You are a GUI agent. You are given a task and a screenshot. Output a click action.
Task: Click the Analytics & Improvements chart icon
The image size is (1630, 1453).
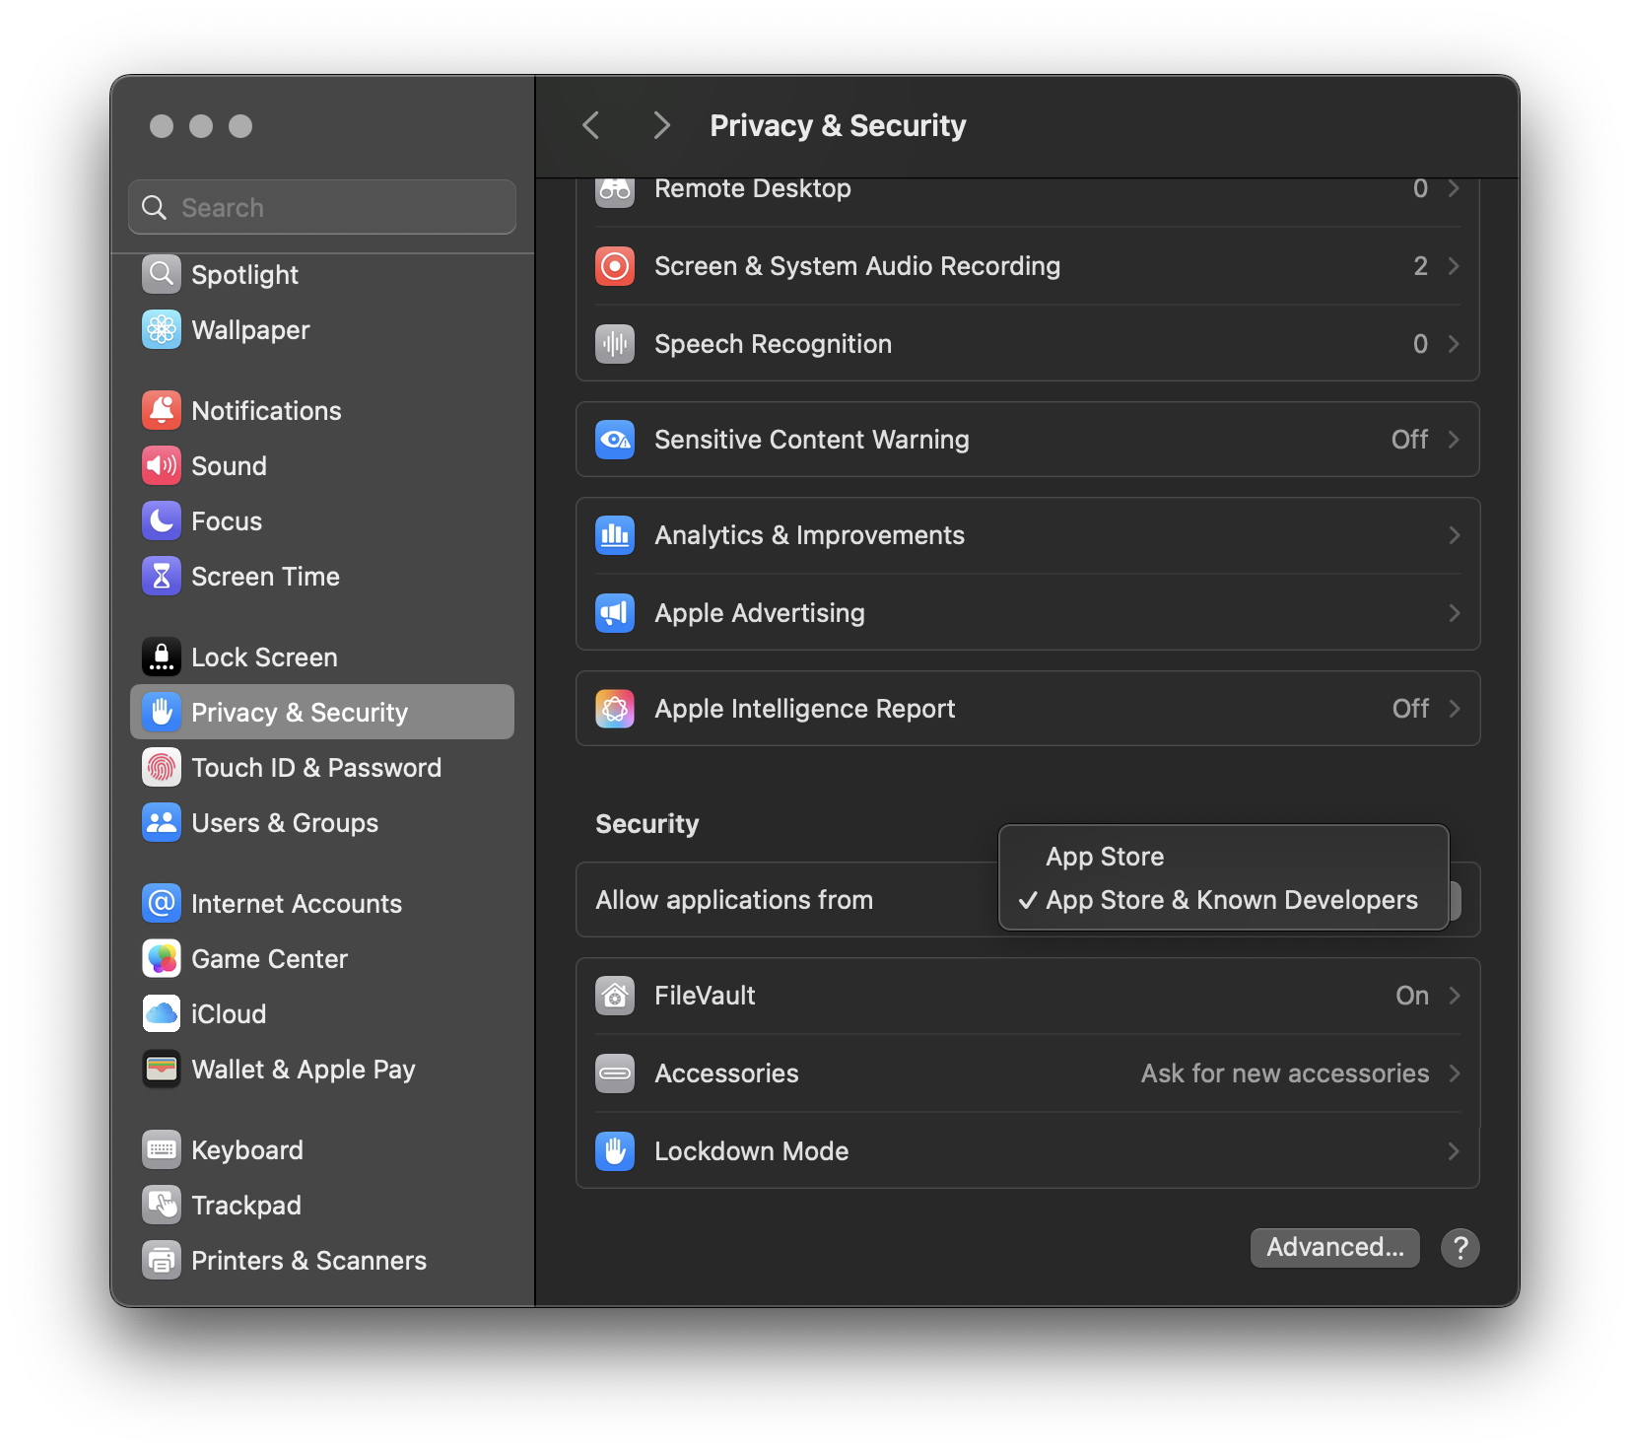click(x=615, y=535)
